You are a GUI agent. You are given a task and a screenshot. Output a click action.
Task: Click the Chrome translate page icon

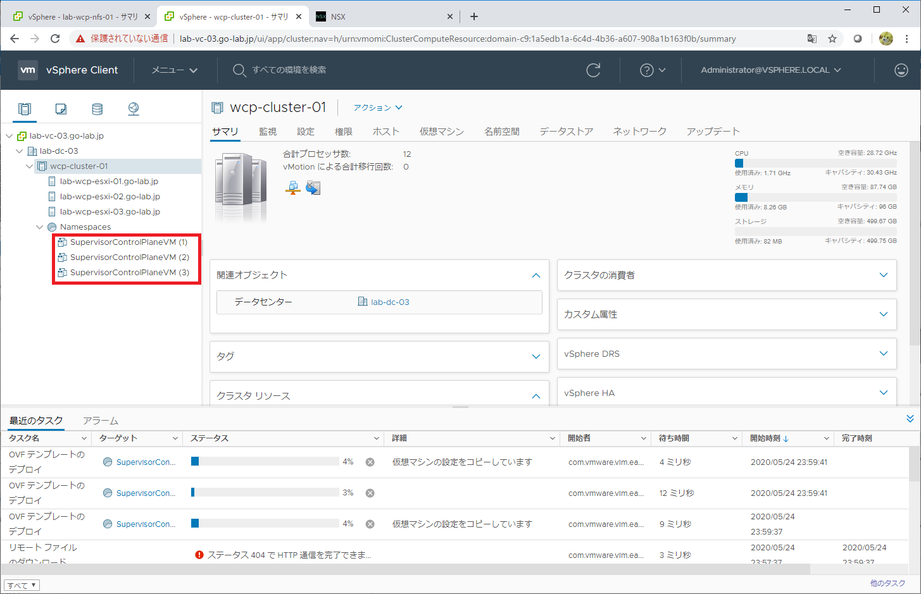coord(811,39)
